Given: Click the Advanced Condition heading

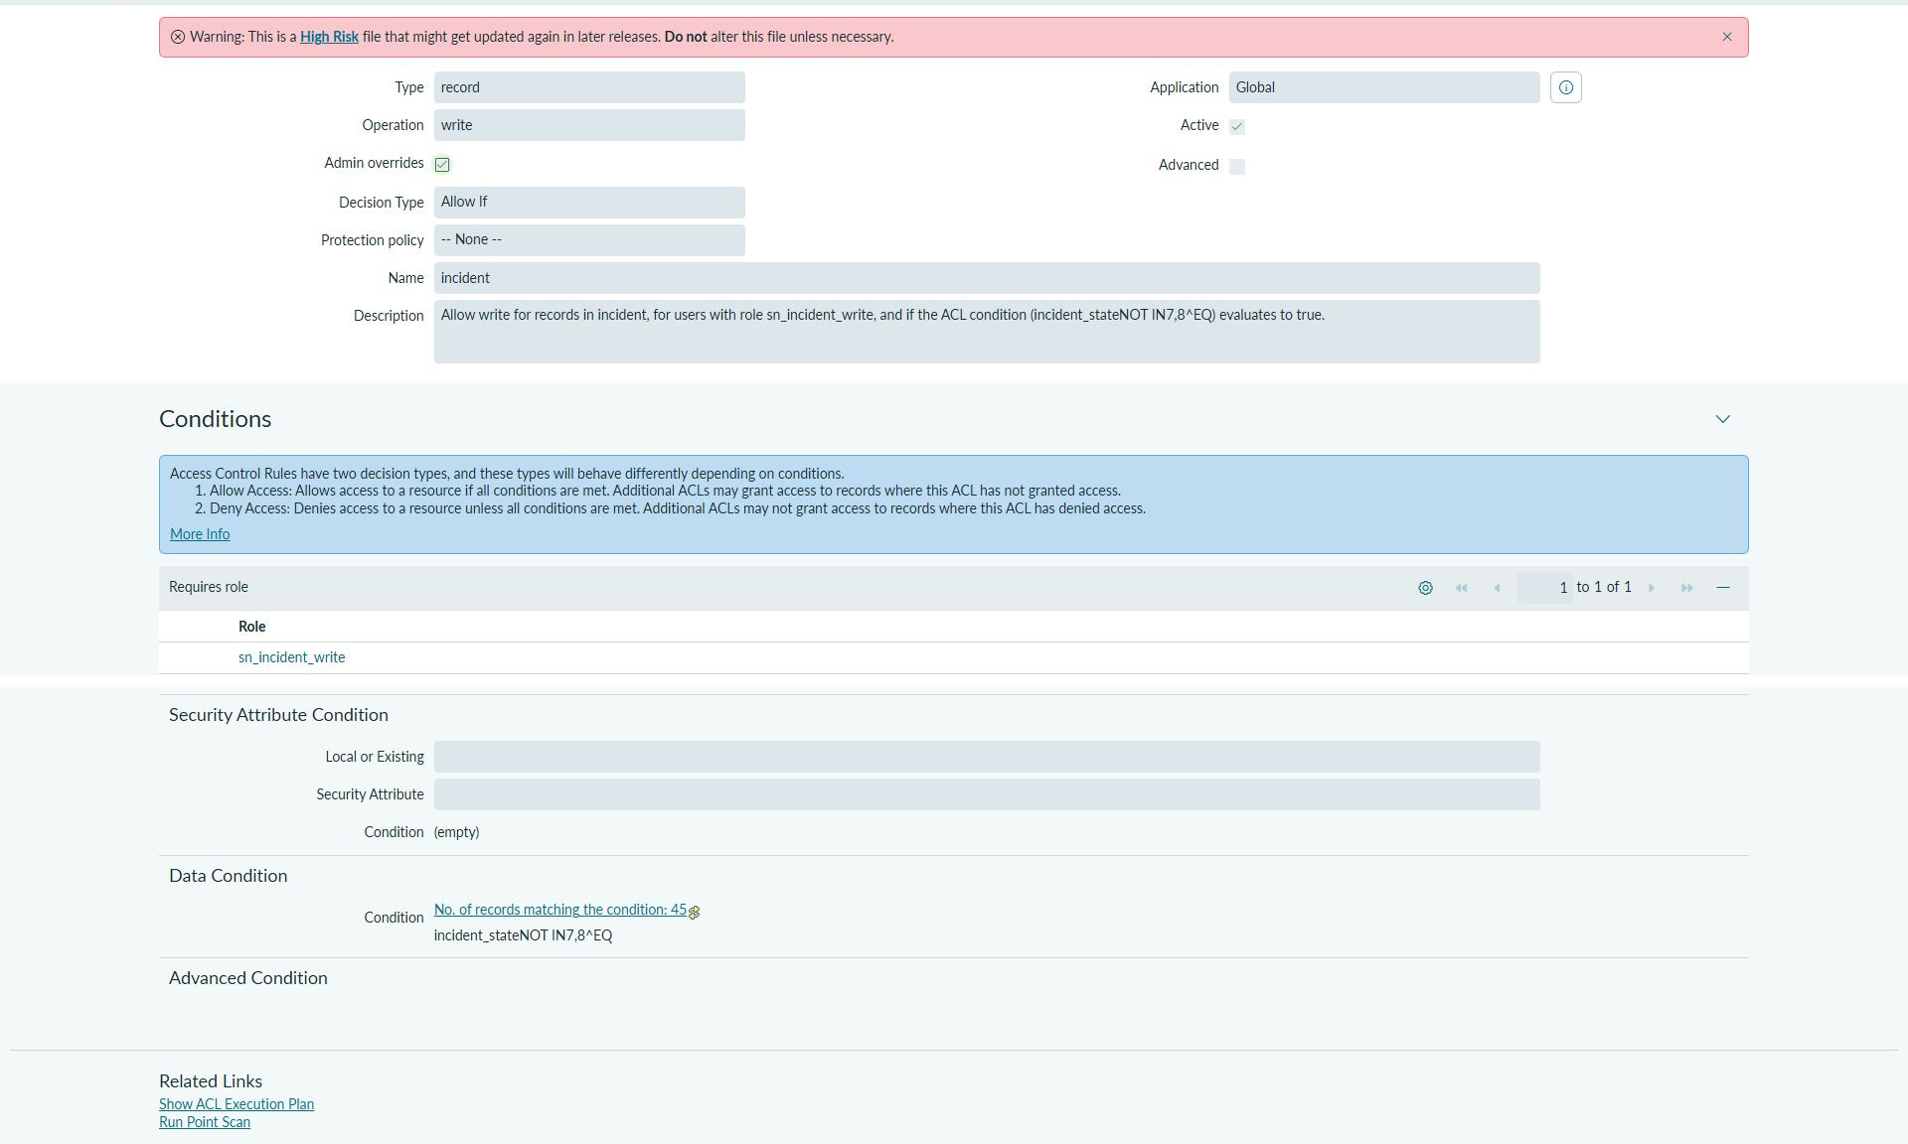Looking at the screenshot, I should [248, 978].
